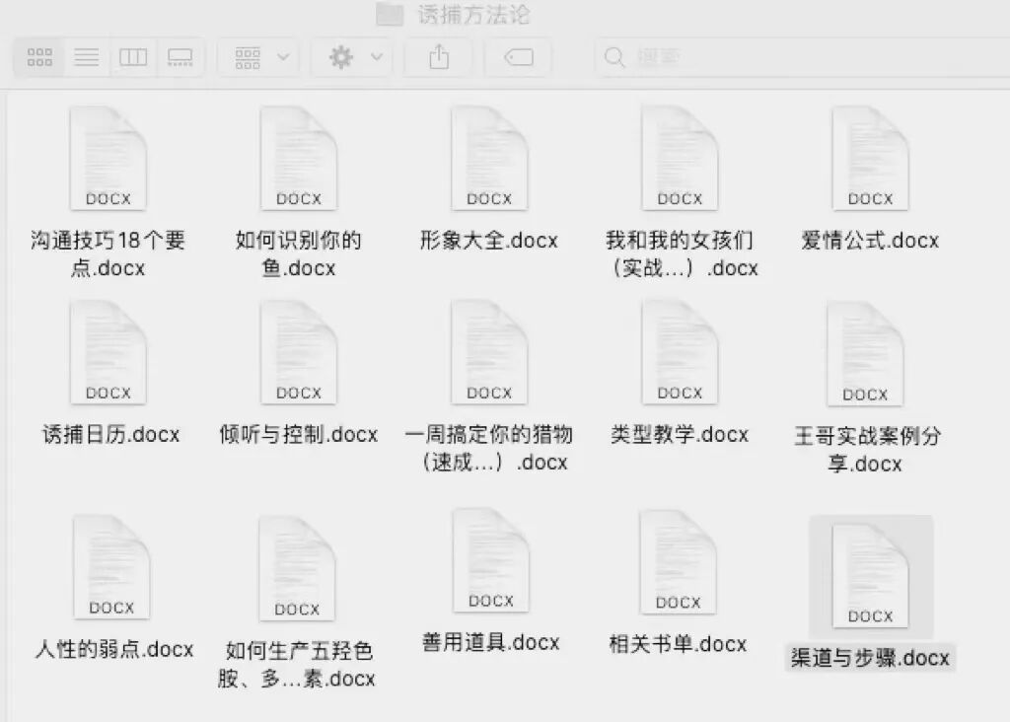Click the search field in the toolbar
This screenshot has width=1010, height=722.
pos(802,57)
